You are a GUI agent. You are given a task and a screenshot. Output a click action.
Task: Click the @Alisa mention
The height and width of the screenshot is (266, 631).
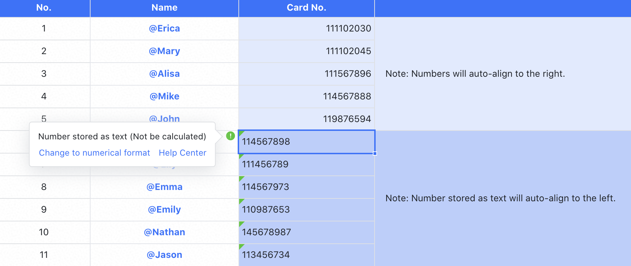click(164, 74)
